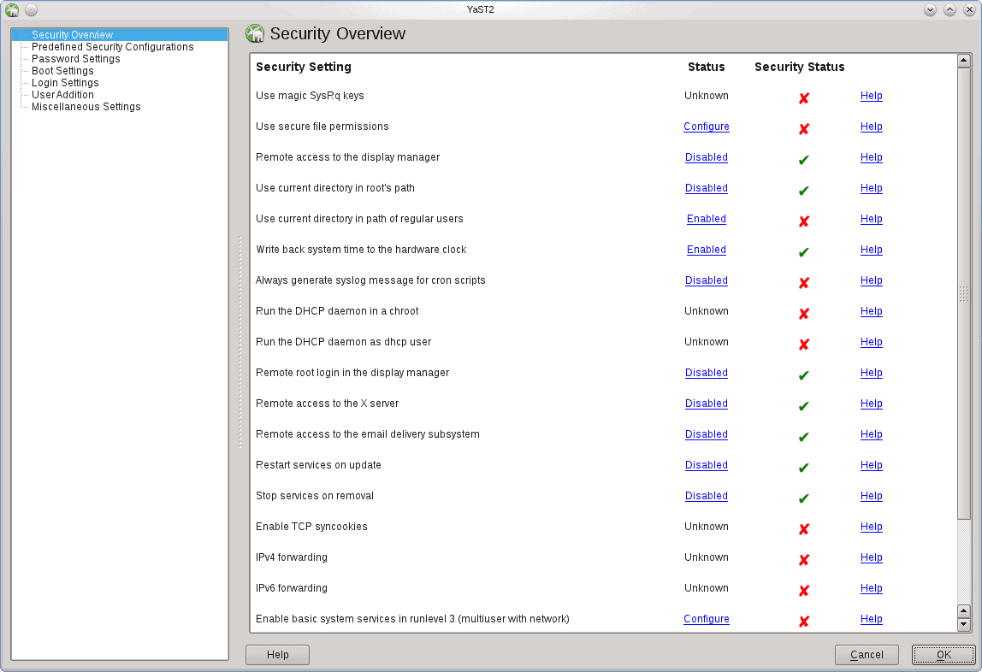This screenshot has width=982, height=672.
Task: Select Password Settings in the left tree
Action: [75, 59]
